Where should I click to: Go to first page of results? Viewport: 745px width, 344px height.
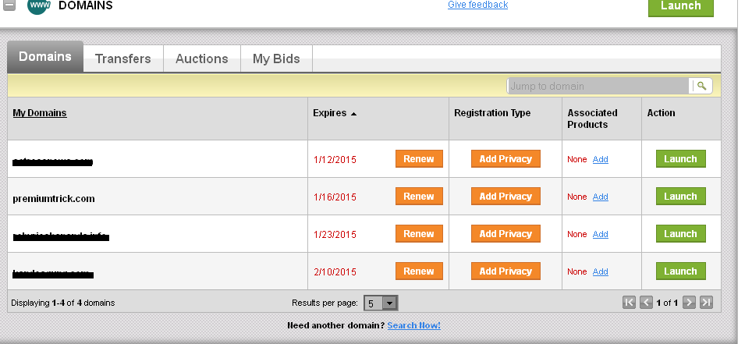[630, 303]
